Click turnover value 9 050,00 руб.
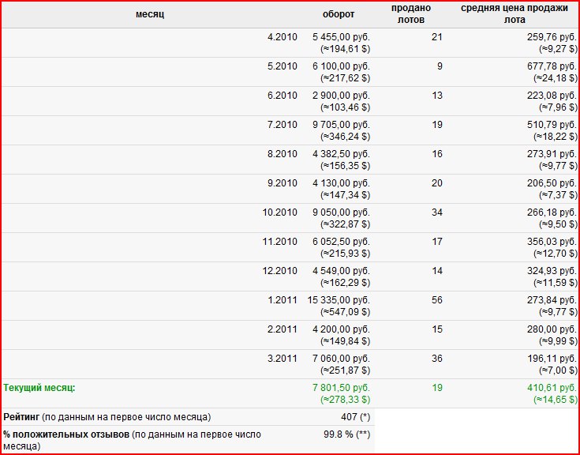The height and width of the screenshot is (455, 580). (x=341, y=212)
